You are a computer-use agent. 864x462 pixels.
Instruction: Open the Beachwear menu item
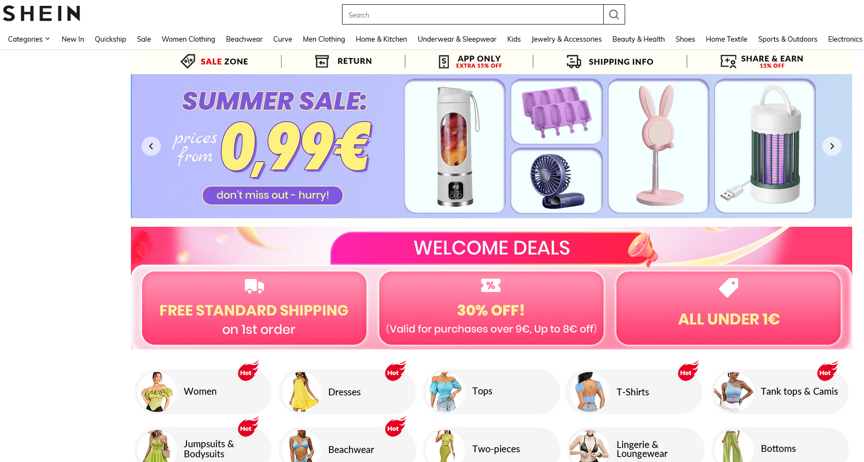[x=244, y=39]
